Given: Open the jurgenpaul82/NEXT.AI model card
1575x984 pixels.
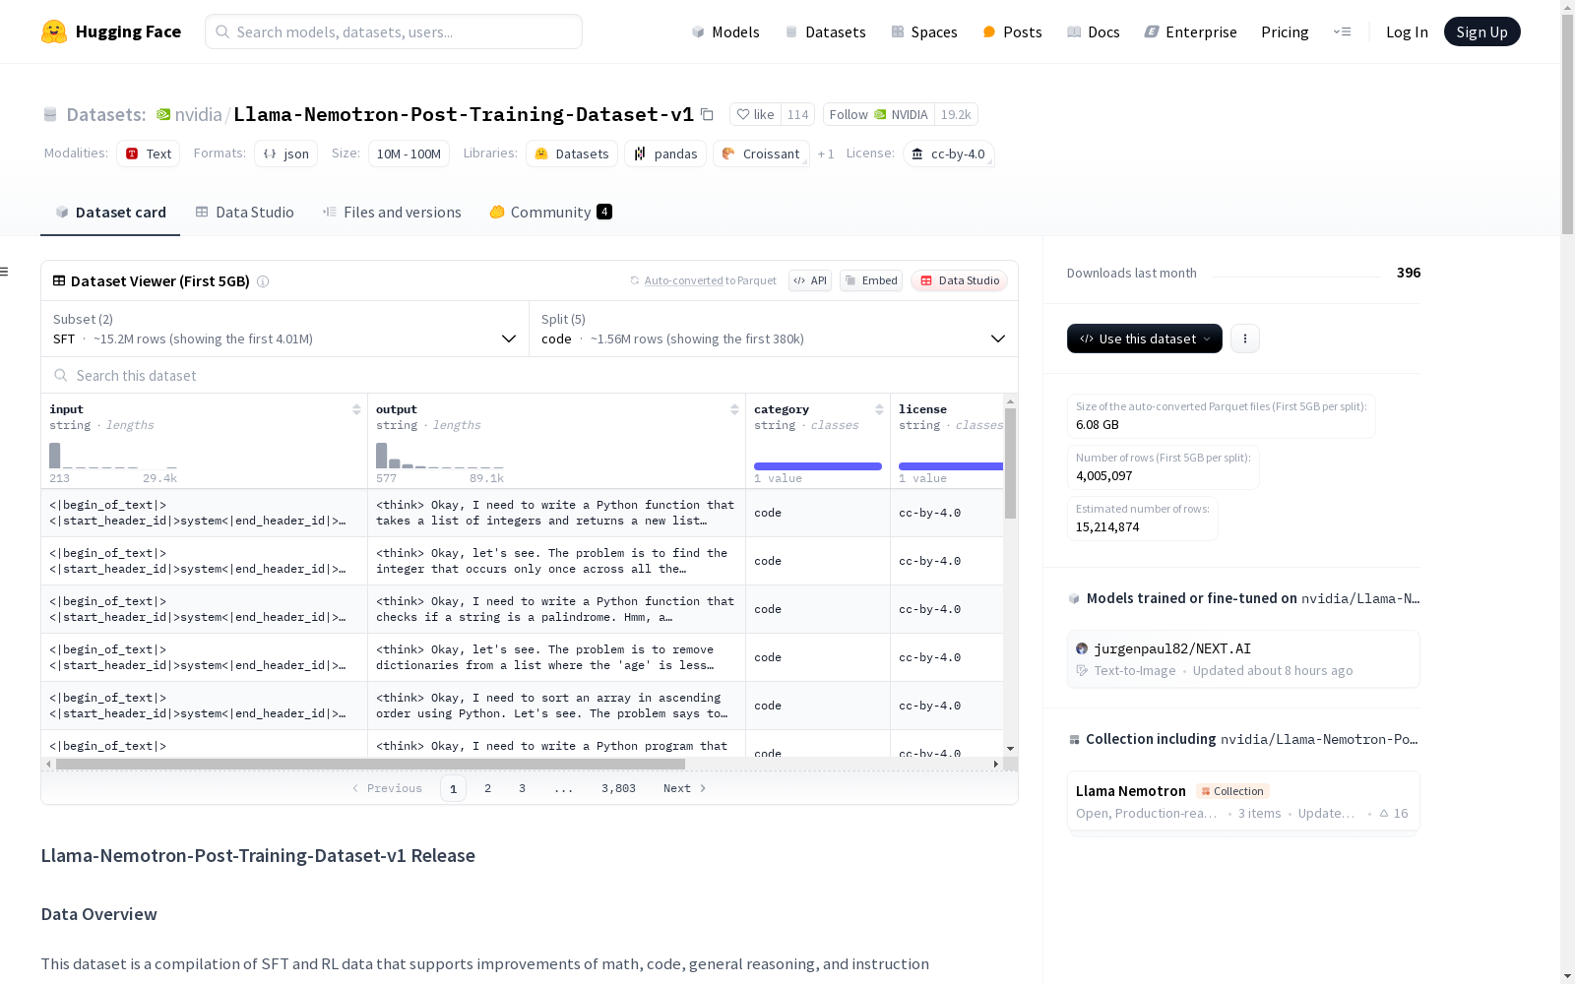Looking at the screenshot, I should coord(1243,658).
